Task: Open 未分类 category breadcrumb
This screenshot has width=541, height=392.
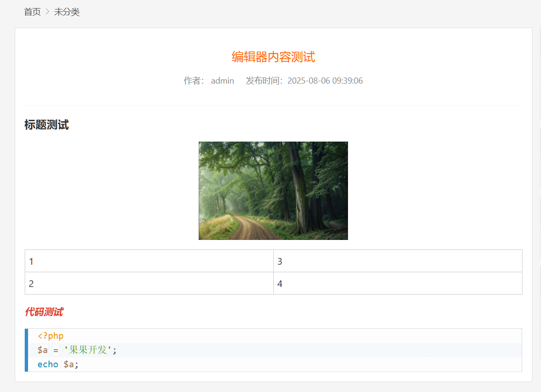Action: 67,12
